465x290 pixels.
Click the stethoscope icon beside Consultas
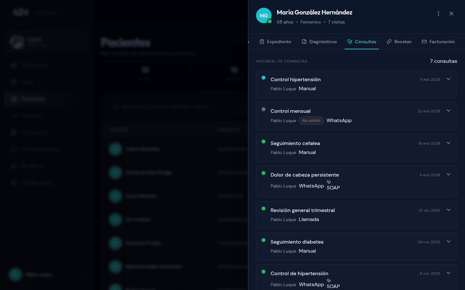coord(349,42)
